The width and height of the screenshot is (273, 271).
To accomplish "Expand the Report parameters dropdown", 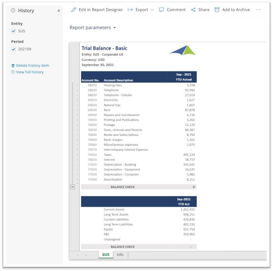I will click(115, 28).
